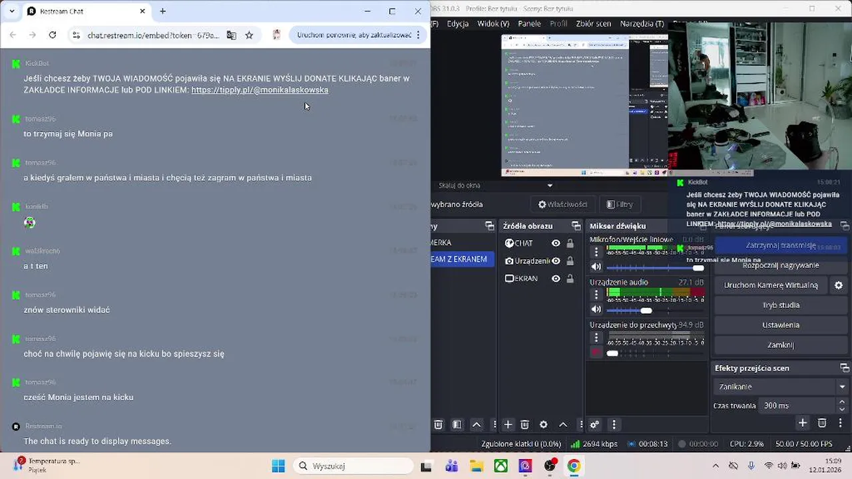Open the source Właściwości button
Viewport: 852px width, 479px height.
562,204
